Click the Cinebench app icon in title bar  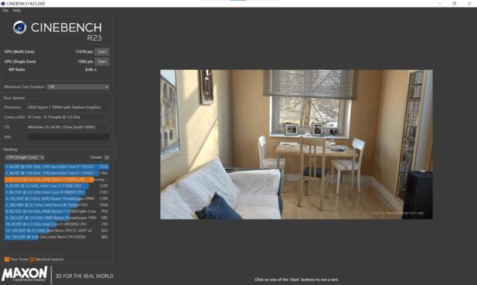(3, 4)
